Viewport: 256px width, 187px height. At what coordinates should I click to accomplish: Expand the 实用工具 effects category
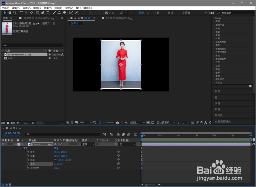point(214,25)
